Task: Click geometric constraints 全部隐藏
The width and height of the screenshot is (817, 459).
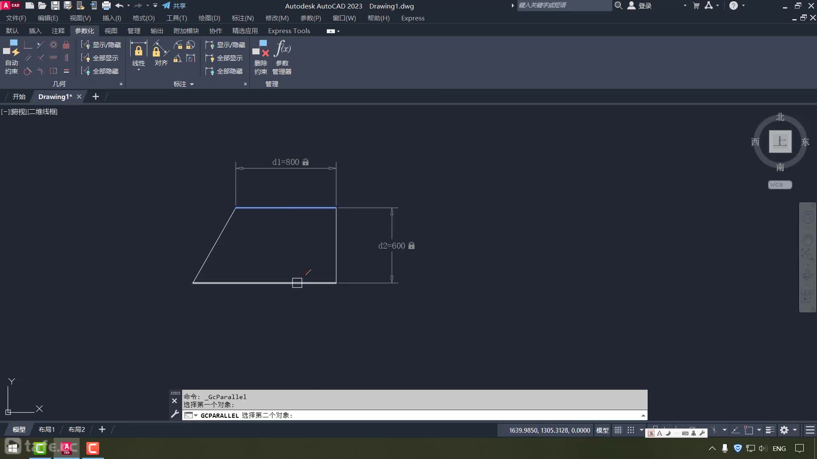Action: 100,71
